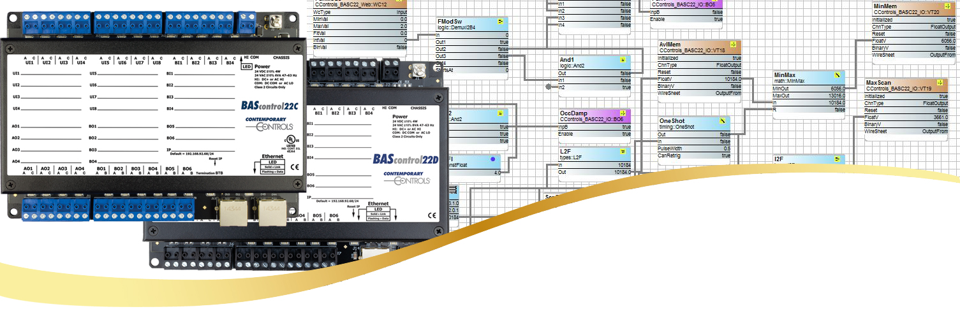Viewport: 960px width, 309px height.
Task: Click the MaxScan block's yellow icon
Action: pos(940,83)
